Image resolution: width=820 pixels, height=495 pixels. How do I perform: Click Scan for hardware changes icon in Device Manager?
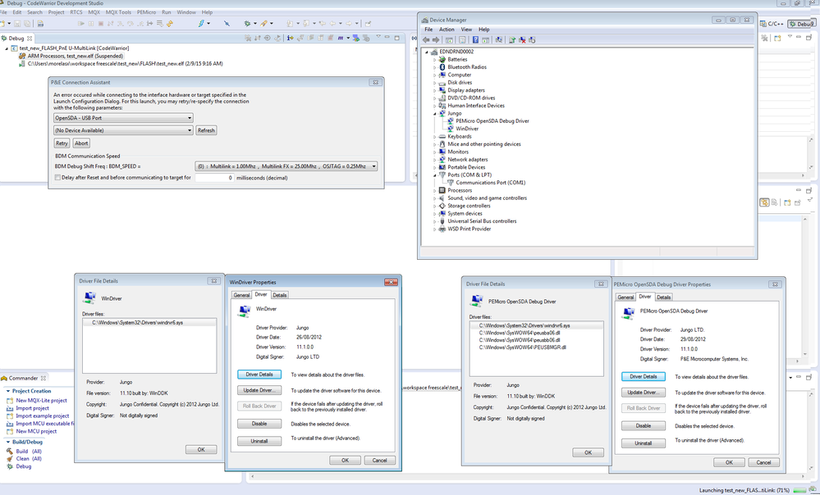coord(499,39)
